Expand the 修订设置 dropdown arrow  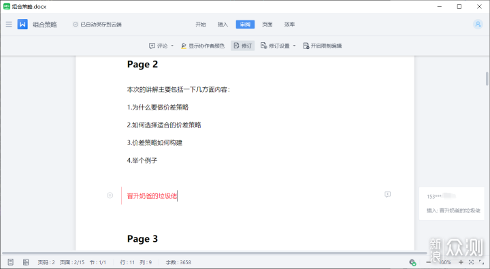295,46
